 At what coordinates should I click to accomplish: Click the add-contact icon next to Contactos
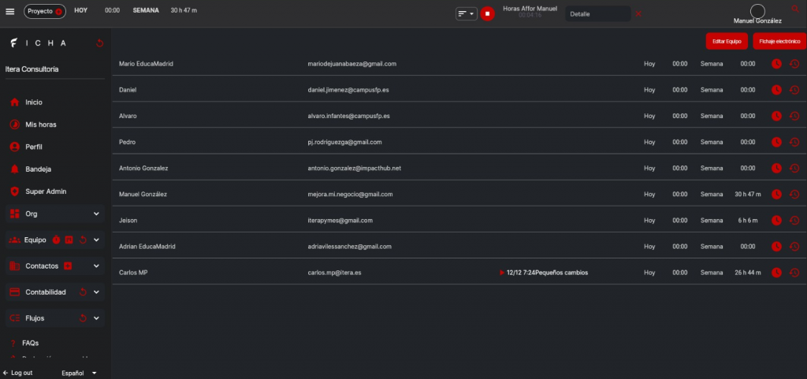pyautogui.click(x=68, y=266)
